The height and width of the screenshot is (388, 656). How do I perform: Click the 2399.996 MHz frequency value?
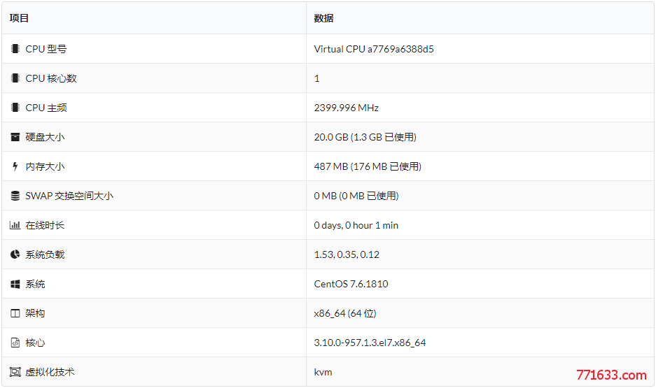(x=346, y=108)
